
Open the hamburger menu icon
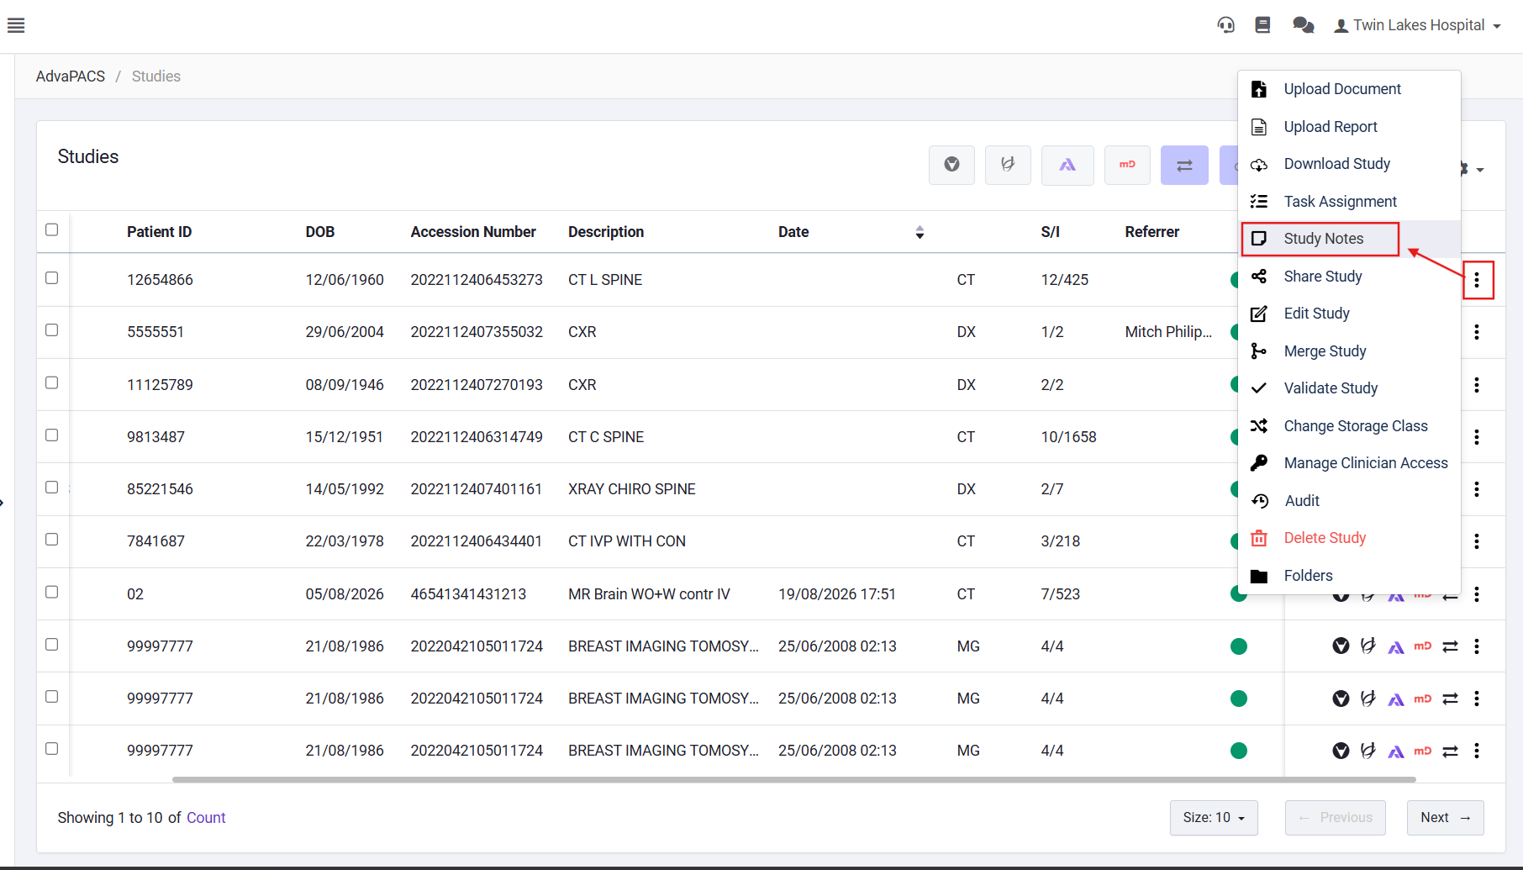click(16, 25)
